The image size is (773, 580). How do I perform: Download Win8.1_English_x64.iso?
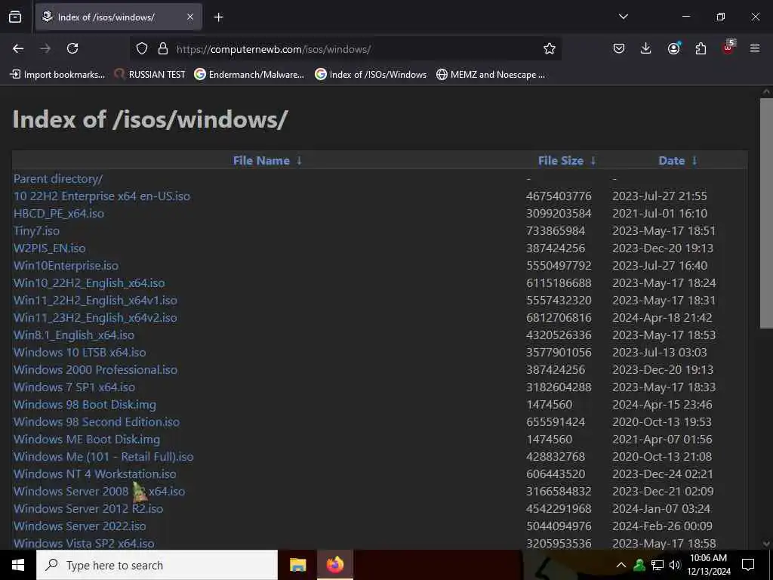coord(74,335)
